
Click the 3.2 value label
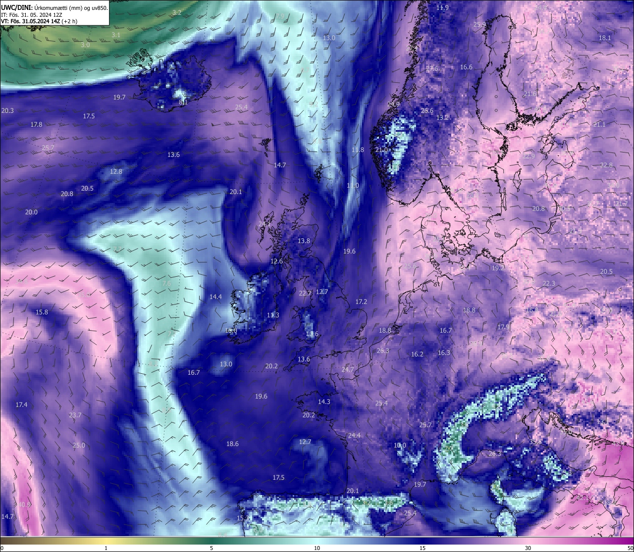coord(177,12)
